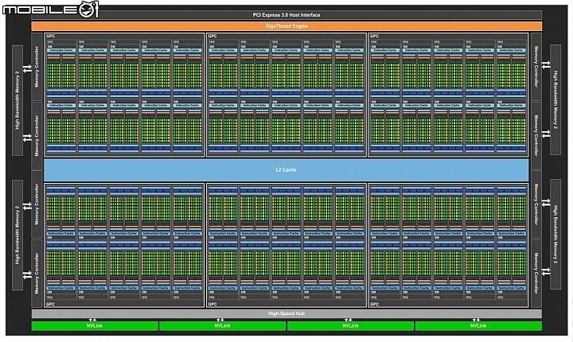Click the Mobile01 logo watermark
This screenshot has height=342, width=573.
pos(50,9)
